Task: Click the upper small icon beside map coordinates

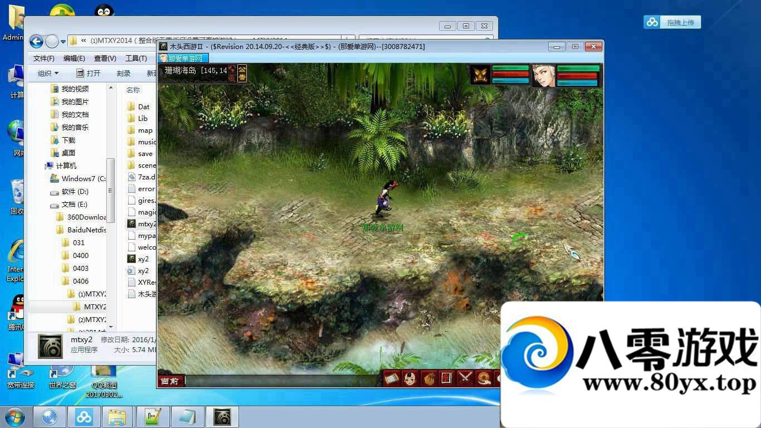Action: (232, 69)
